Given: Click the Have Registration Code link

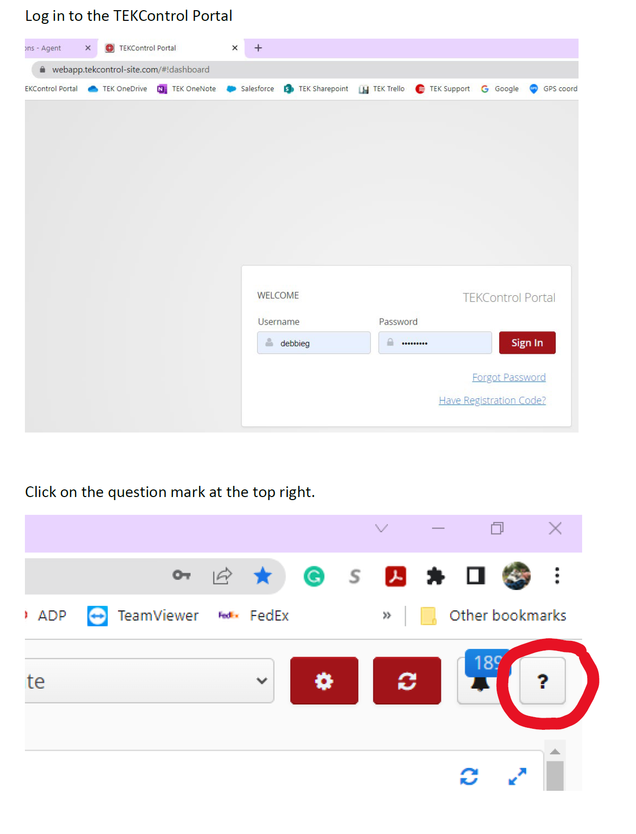Looking at the screenshot, I should point(492,400).
